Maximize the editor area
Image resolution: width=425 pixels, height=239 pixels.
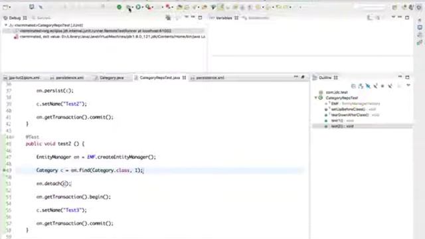303,78
